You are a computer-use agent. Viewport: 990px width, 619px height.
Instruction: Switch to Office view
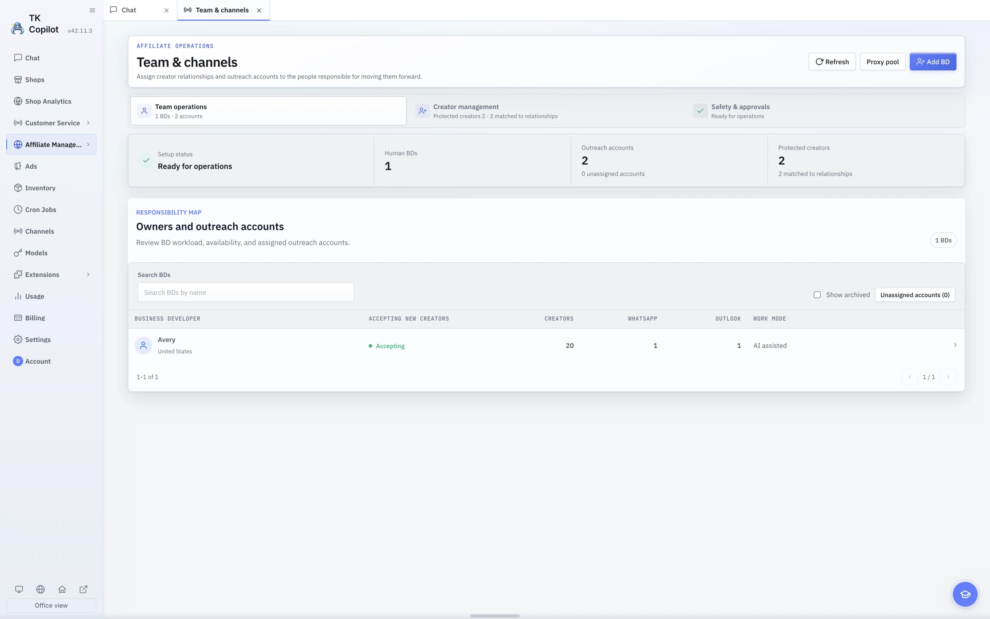click(x=51, y=605)
